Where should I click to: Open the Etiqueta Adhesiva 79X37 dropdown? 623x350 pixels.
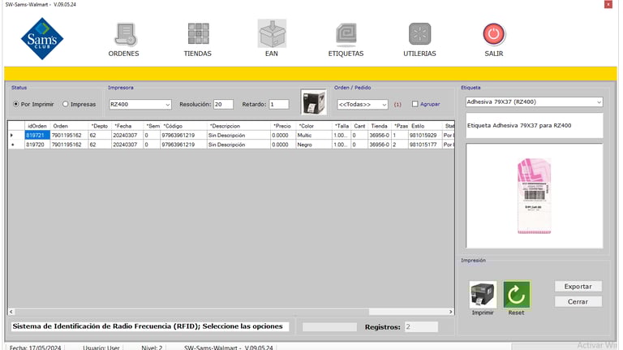[534, 102]
